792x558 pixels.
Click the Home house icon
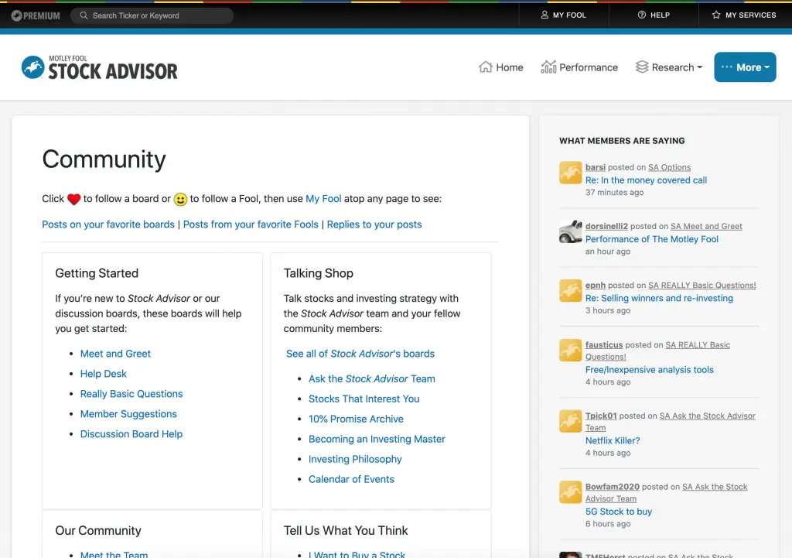click(x=486, y=67)
